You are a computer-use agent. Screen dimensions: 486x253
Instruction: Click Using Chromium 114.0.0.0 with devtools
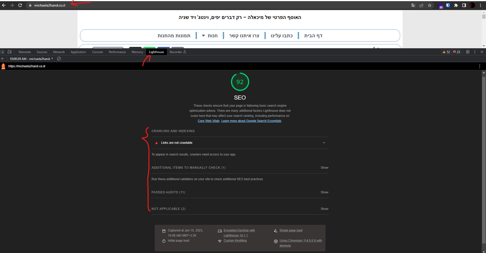pyautogui.click(x=301, y=243)
